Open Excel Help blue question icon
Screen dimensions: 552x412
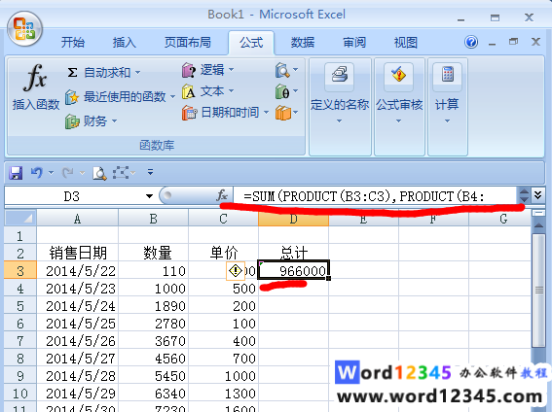[x=471, y=43]
